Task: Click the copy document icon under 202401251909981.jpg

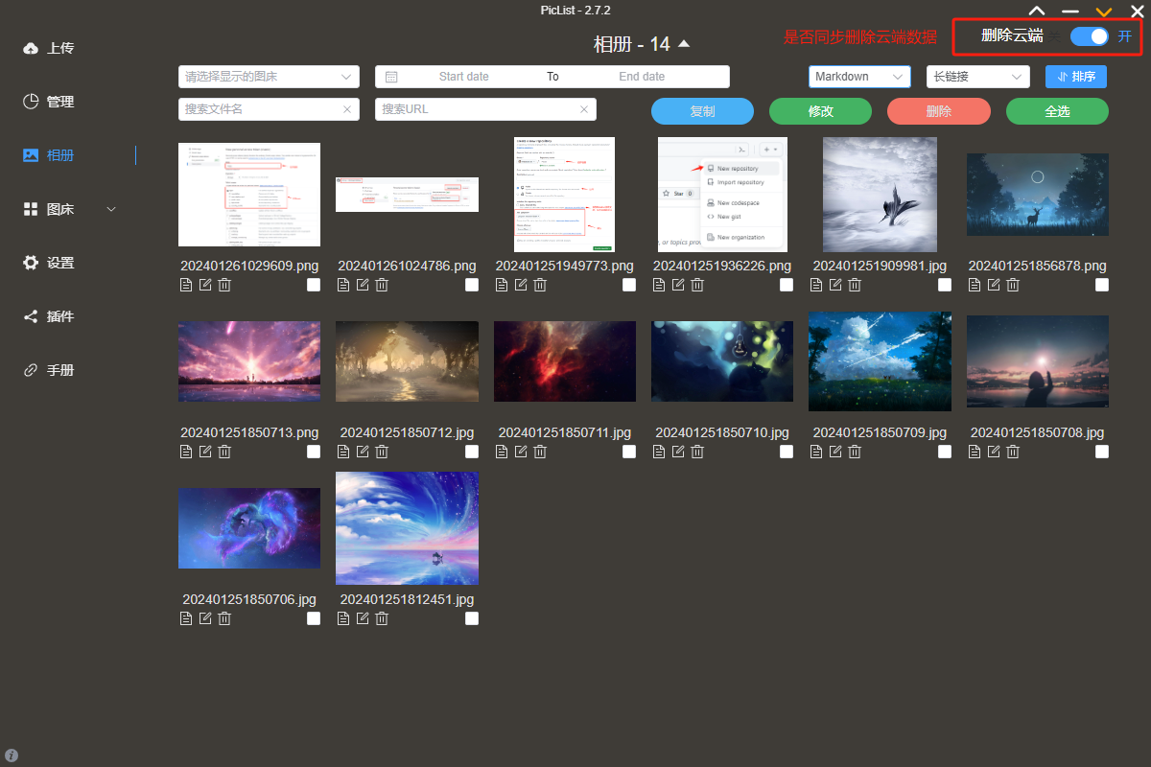Action: pyautogui.click(x=816, y=285)
